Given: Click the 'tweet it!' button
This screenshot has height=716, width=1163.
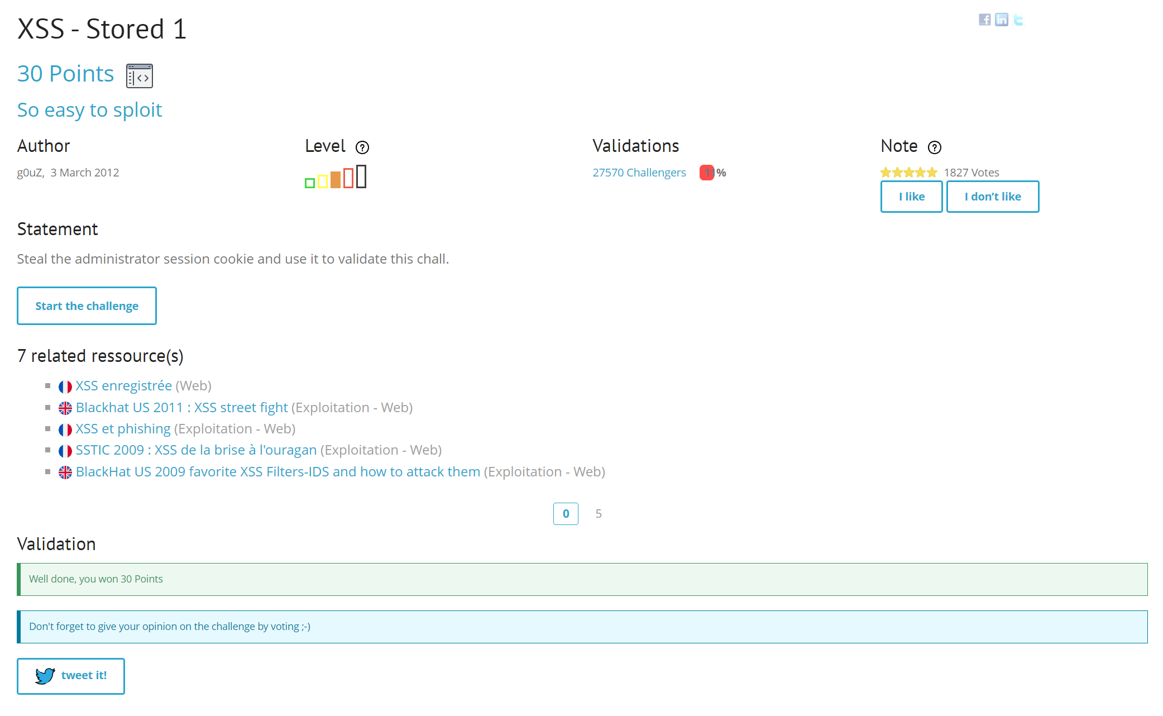Looking at the screenshot, I should pyautogui.click(x=71, y=676).
